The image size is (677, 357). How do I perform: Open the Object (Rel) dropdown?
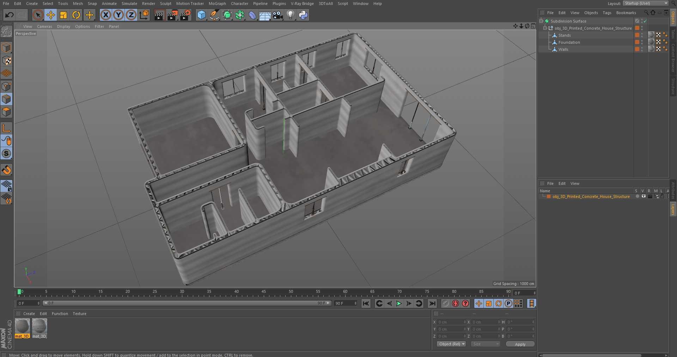[x=451, y=344]
